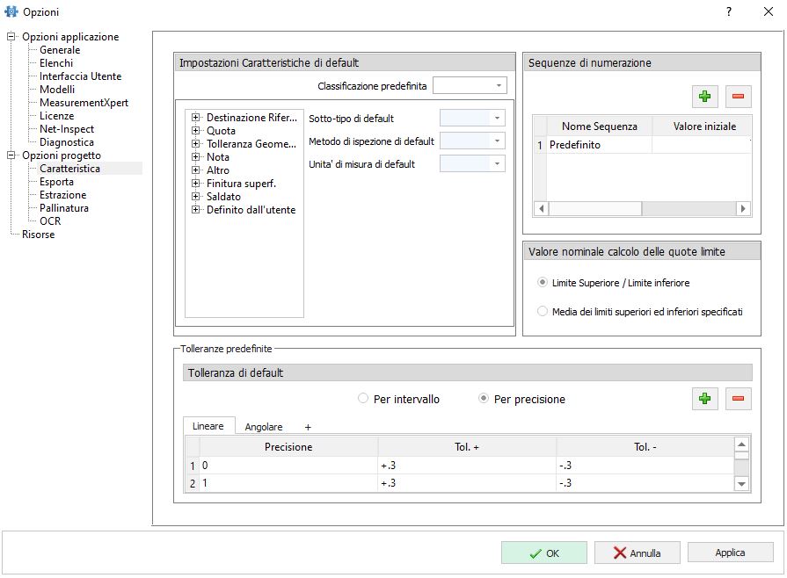Collapse the Opzioni applicazione tree

point(11,37)
